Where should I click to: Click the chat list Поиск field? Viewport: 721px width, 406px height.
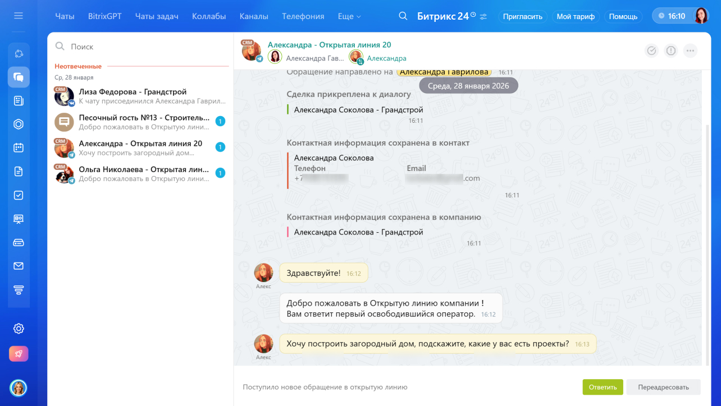click(140, 47)
